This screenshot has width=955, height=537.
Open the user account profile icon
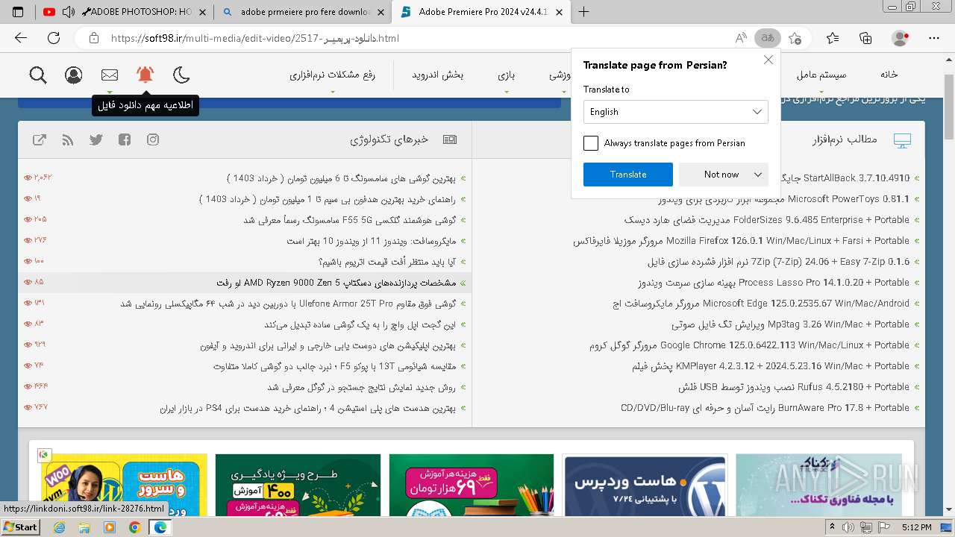(73, 75)
